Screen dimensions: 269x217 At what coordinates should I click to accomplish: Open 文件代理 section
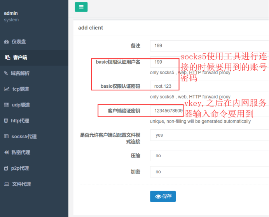[34, 184]
